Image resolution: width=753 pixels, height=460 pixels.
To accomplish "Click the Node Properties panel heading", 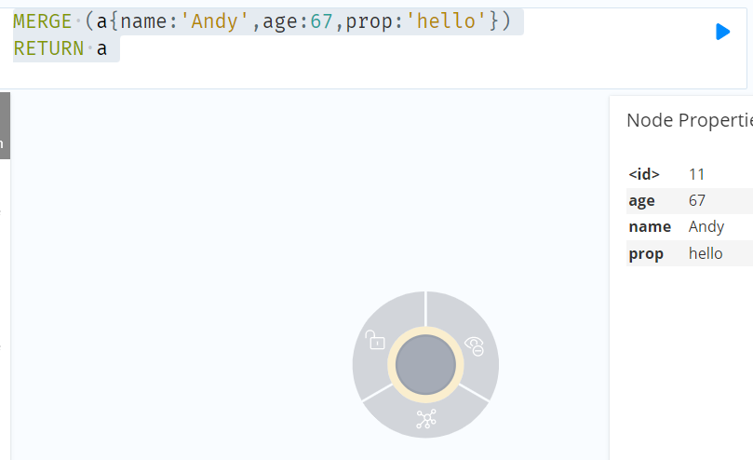I will (690, 120).
